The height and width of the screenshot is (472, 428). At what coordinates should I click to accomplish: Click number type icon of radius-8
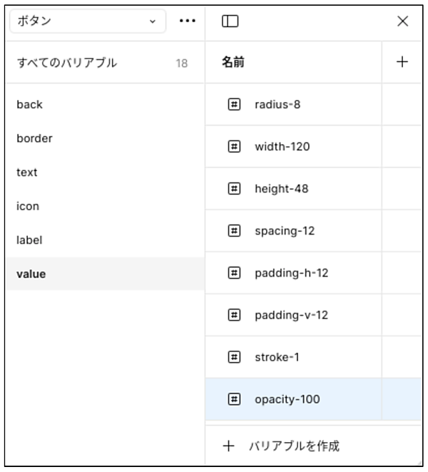(x=234, y=104)
